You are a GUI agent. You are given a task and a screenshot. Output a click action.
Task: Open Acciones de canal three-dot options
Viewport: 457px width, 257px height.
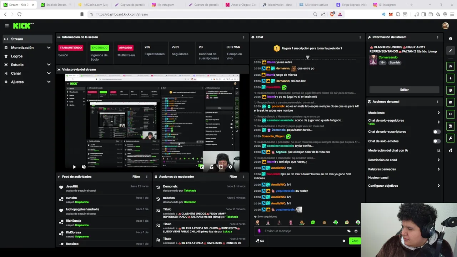pos(438,102)
